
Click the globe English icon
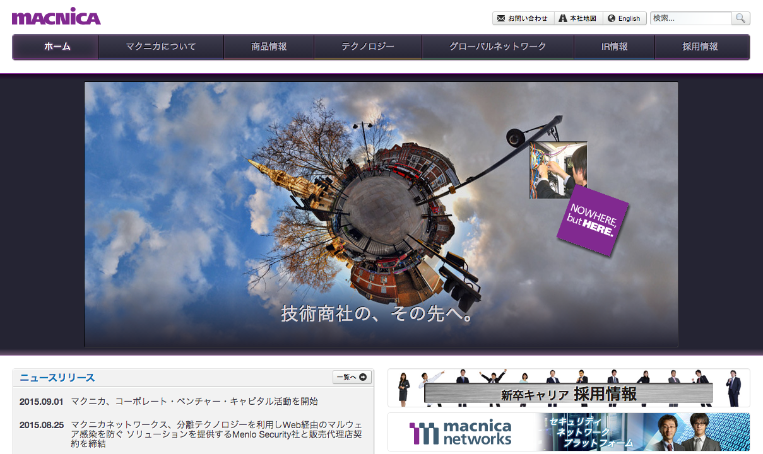point(611,18)
